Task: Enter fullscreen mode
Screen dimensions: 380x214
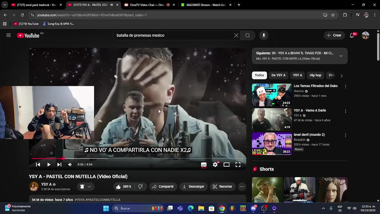Action: 238,164
